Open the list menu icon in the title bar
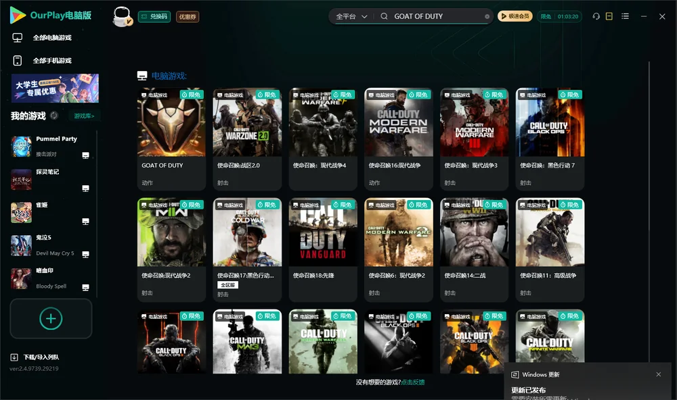Viewport: 677px width, 400px height. click(x=625, y=16)
